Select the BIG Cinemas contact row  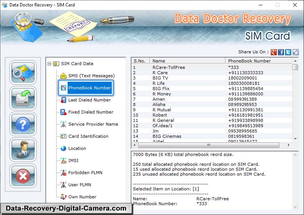212,136
